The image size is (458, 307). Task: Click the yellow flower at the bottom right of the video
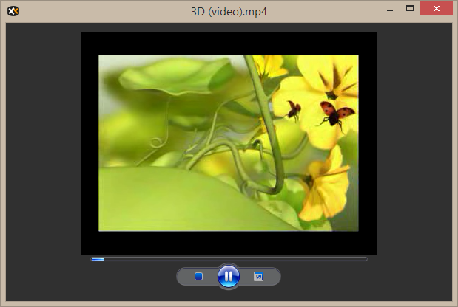point(326,188)
